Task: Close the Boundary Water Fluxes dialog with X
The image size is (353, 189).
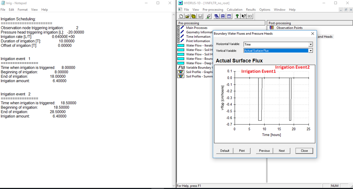Action: pyautogui.click(x=312, y=34)
